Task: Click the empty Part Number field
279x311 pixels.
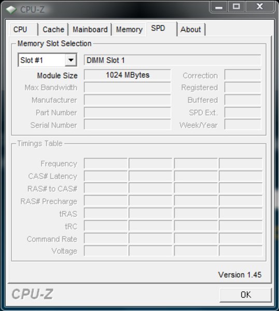Action: 127,112
